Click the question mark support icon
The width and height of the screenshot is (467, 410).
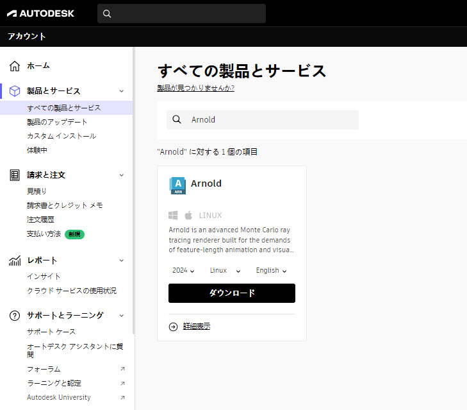[15, 316]
